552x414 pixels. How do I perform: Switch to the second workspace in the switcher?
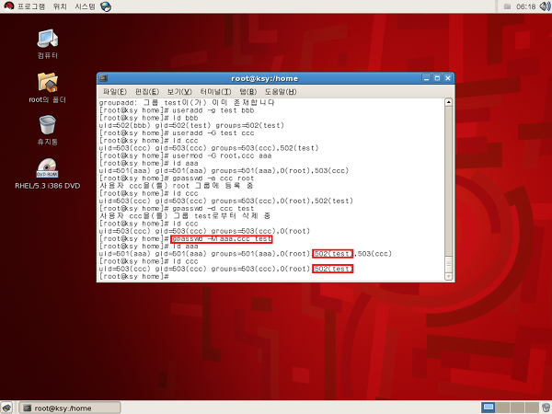pyautogui.click(x=502, y=408)
